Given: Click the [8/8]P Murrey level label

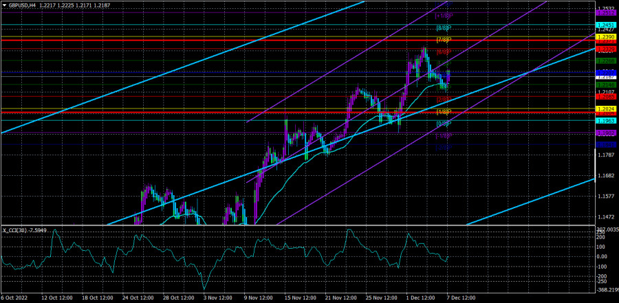Looking at the screenshot, I should pos(443,28).
